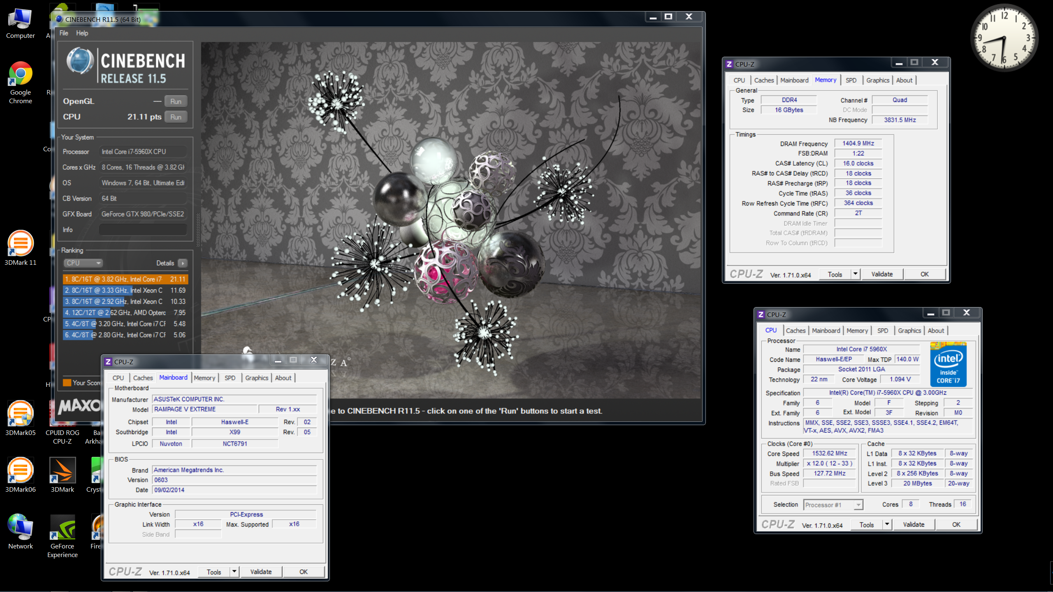Click the Cinebench globe logo
The height and width of the screenshot is (592, 1053).
(x=80, y=61)
